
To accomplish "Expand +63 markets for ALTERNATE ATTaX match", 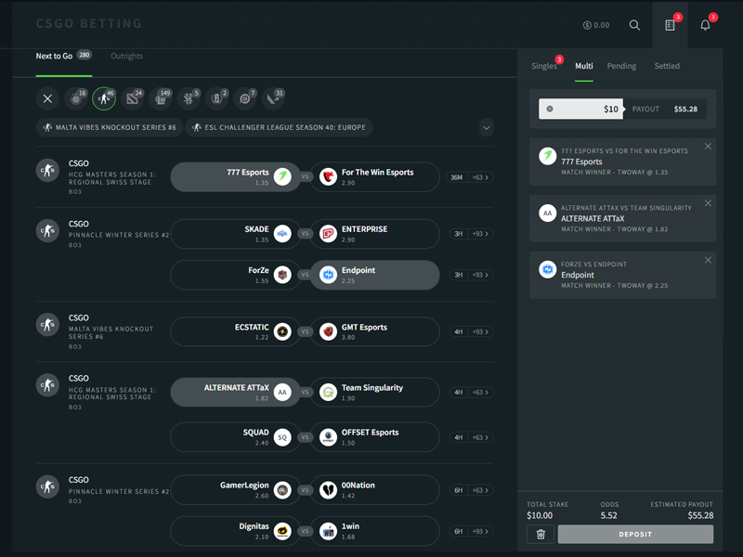I will tap(480, 392).
